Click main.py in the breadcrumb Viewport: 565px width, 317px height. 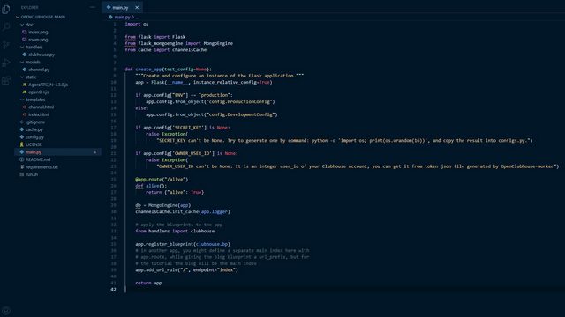122,17
